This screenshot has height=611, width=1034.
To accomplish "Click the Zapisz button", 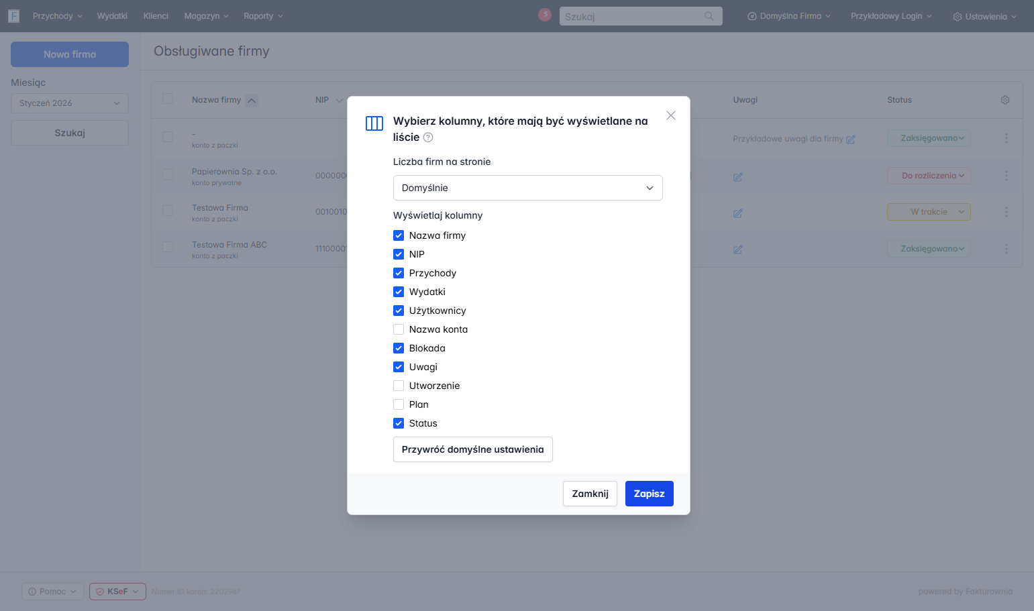I will 650,494.
